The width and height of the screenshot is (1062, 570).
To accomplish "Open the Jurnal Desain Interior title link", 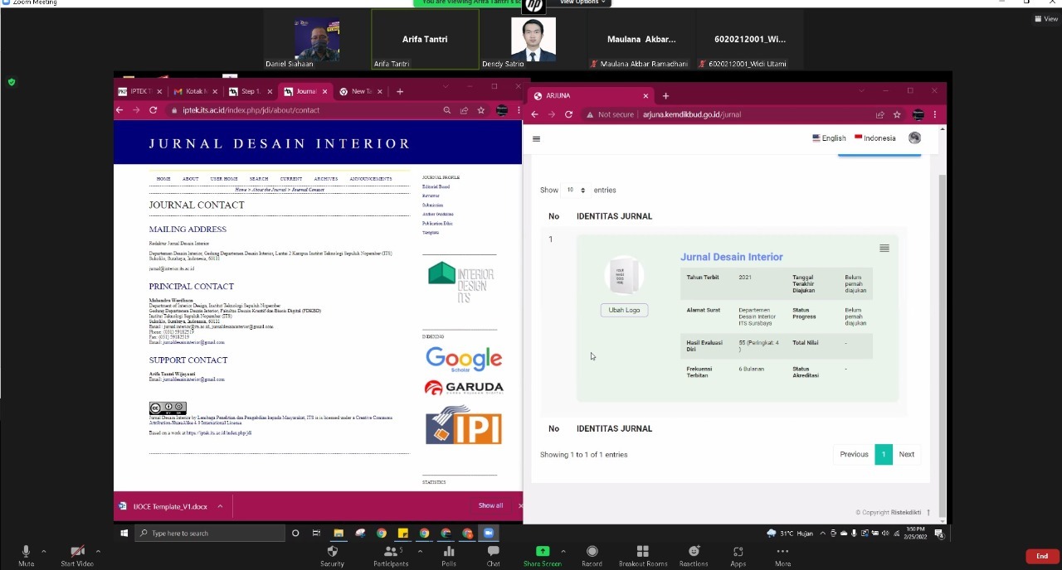I will coord(731,257).
